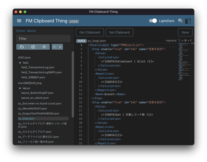Click the Filter input field
This screenshot has width=207, height=162.
tap(43, 38)
